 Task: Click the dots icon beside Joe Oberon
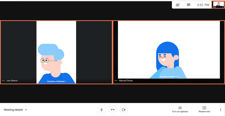[3, 81]
